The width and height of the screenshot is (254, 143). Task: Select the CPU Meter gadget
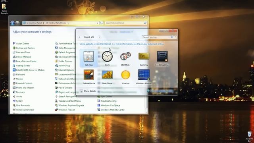click(125, 58)
